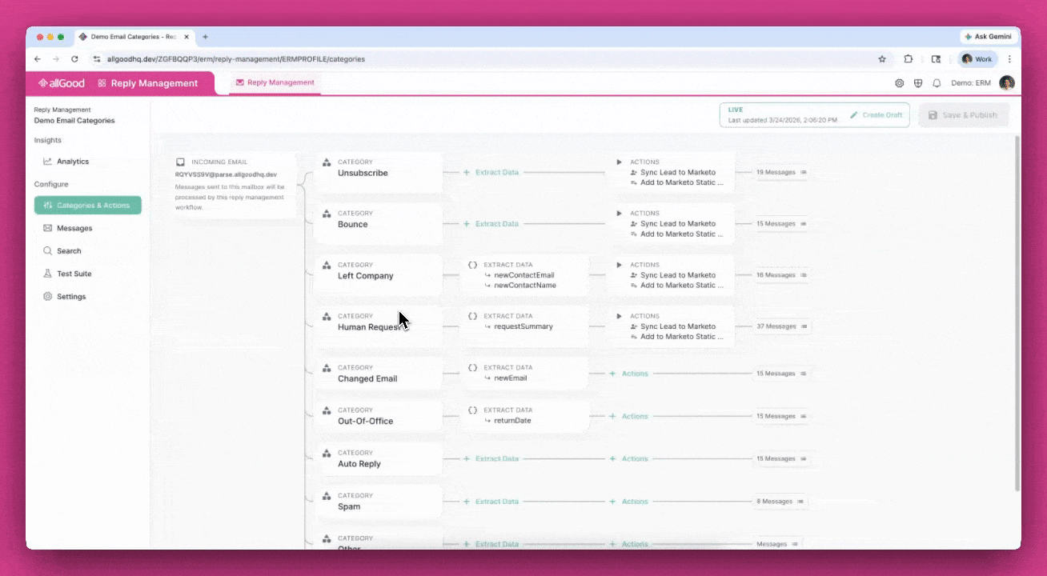Click the browser back arrow

(x=38, y=59)
